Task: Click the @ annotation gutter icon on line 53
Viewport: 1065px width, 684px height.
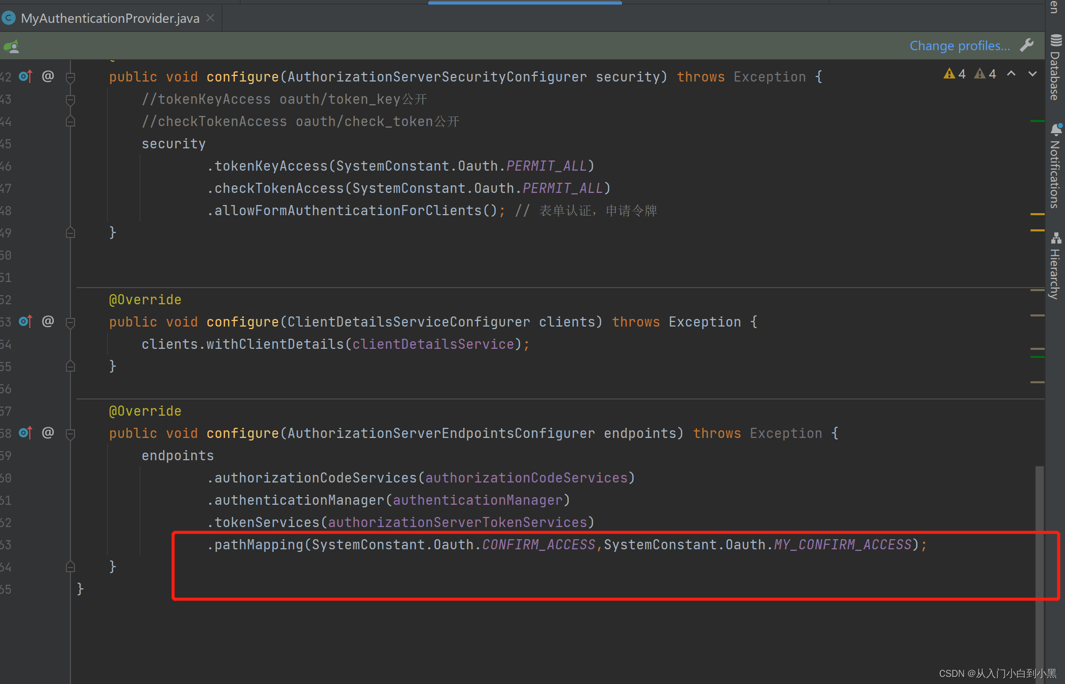Action: click(x=48, y=321)
